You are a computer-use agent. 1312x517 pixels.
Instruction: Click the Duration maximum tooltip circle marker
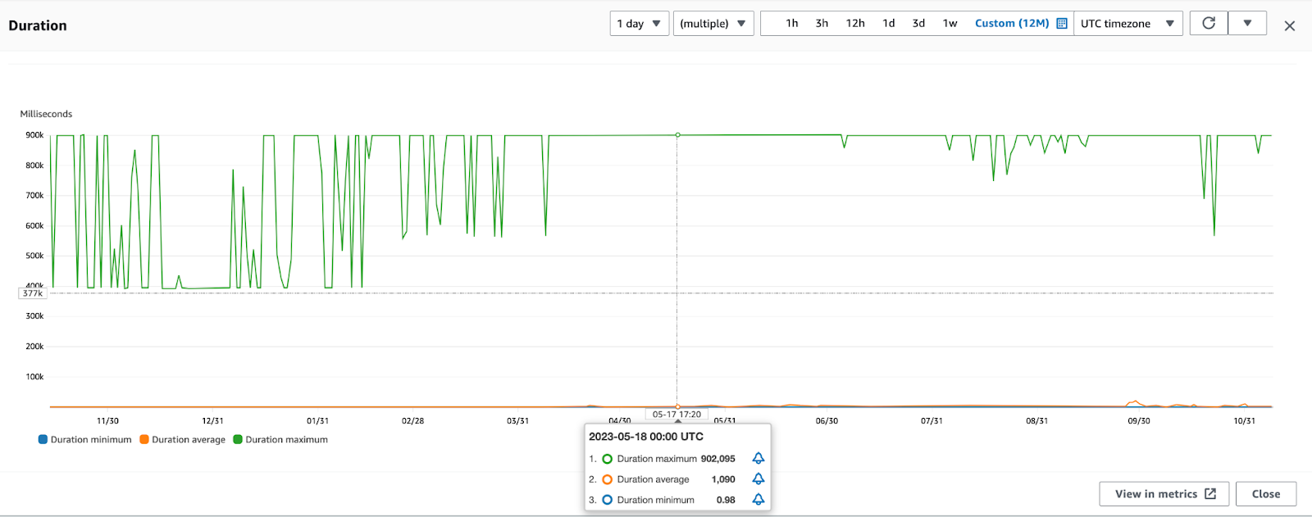608,459
